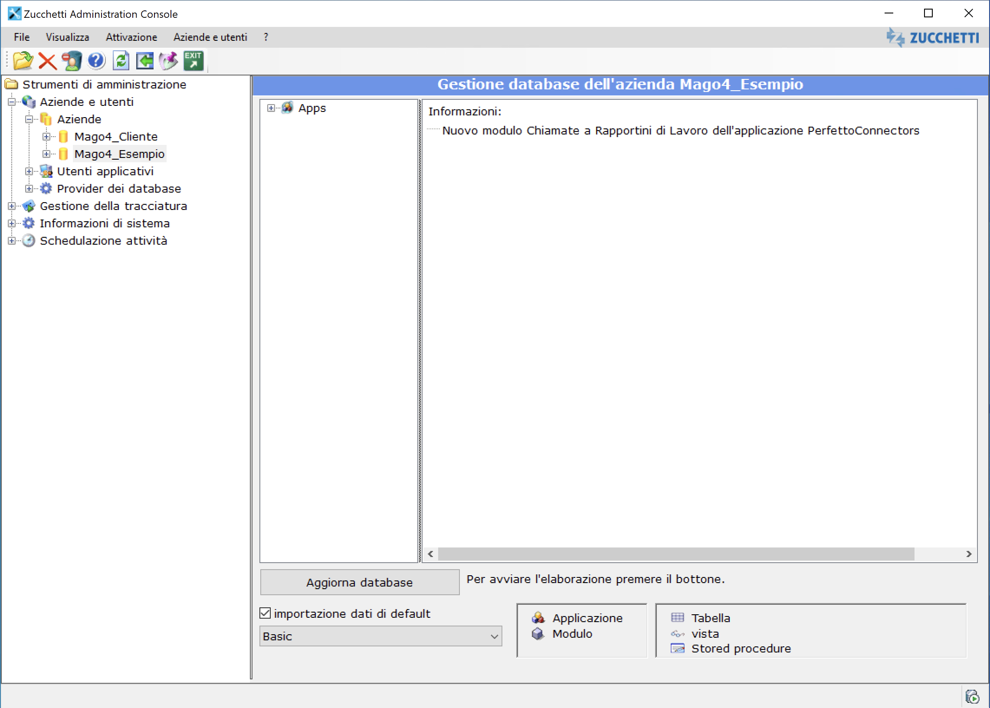
Task: Click the 'Informazioni:' heading text
Action: [x=465, y=111]
